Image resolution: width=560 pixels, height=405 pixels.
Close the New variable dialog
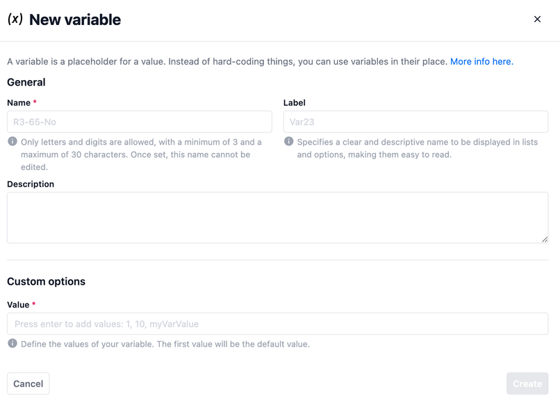537,19
